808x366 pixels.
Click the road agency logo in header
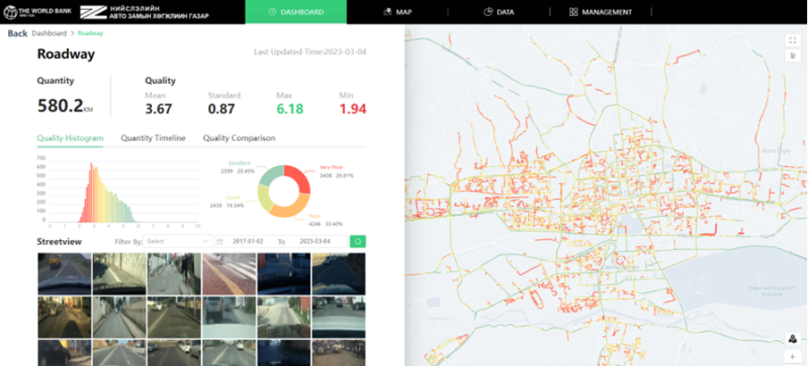134,12
